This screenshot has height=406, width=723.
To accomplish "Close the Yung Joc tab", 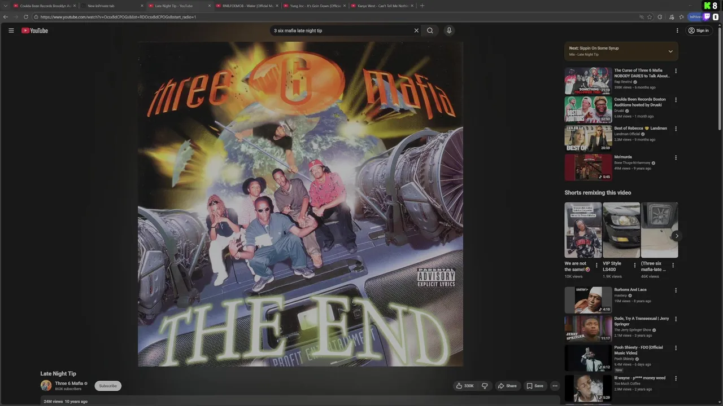I will (345, 6).
